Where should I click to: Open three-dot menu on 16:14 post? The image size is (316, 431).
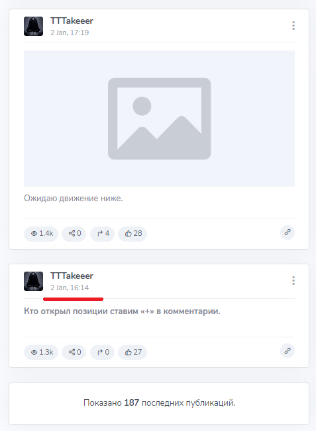pyautogui.click(x=293, y=281)
